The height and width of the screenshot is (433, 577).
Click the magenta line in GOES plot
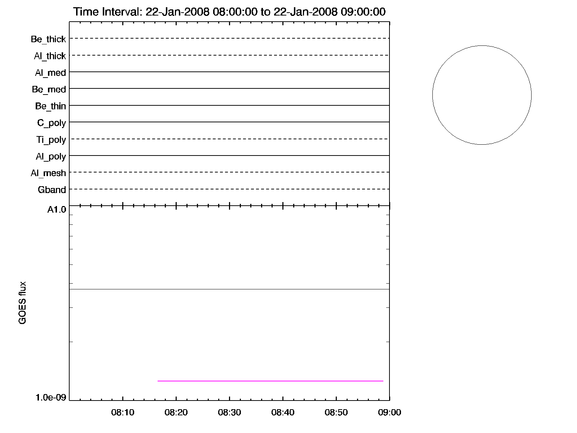[270, 381]
